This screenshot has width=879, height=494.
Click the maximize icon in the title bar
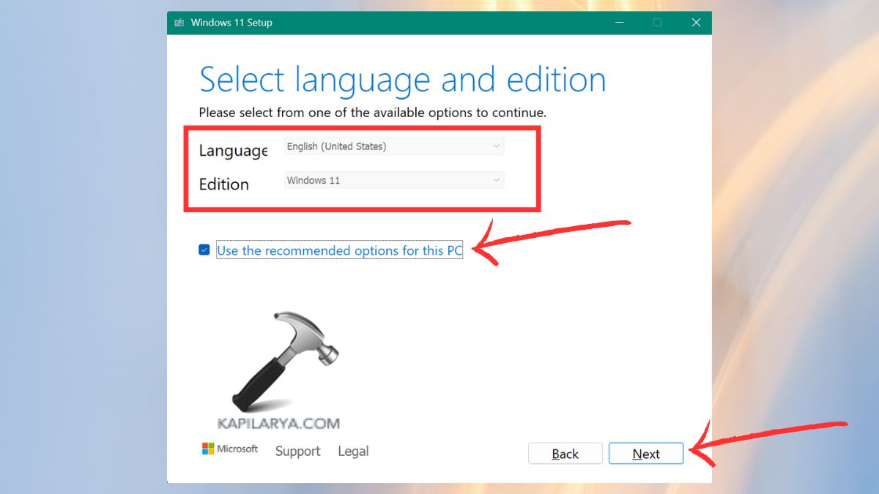[657, 23]
